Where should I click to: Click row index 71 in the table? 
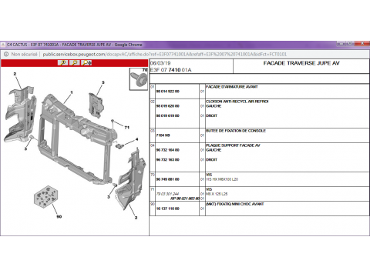tap(153, 189)
